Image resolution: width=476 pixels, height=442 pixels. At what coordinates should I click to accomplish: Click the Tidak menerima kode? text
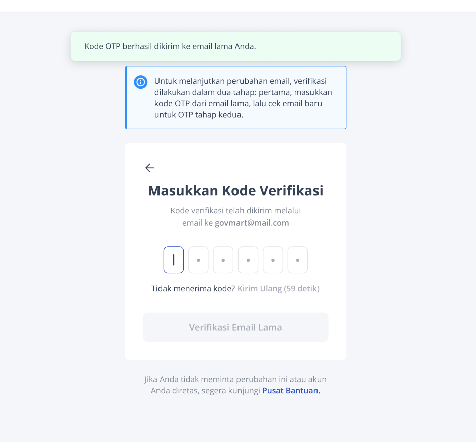point(193,288)
